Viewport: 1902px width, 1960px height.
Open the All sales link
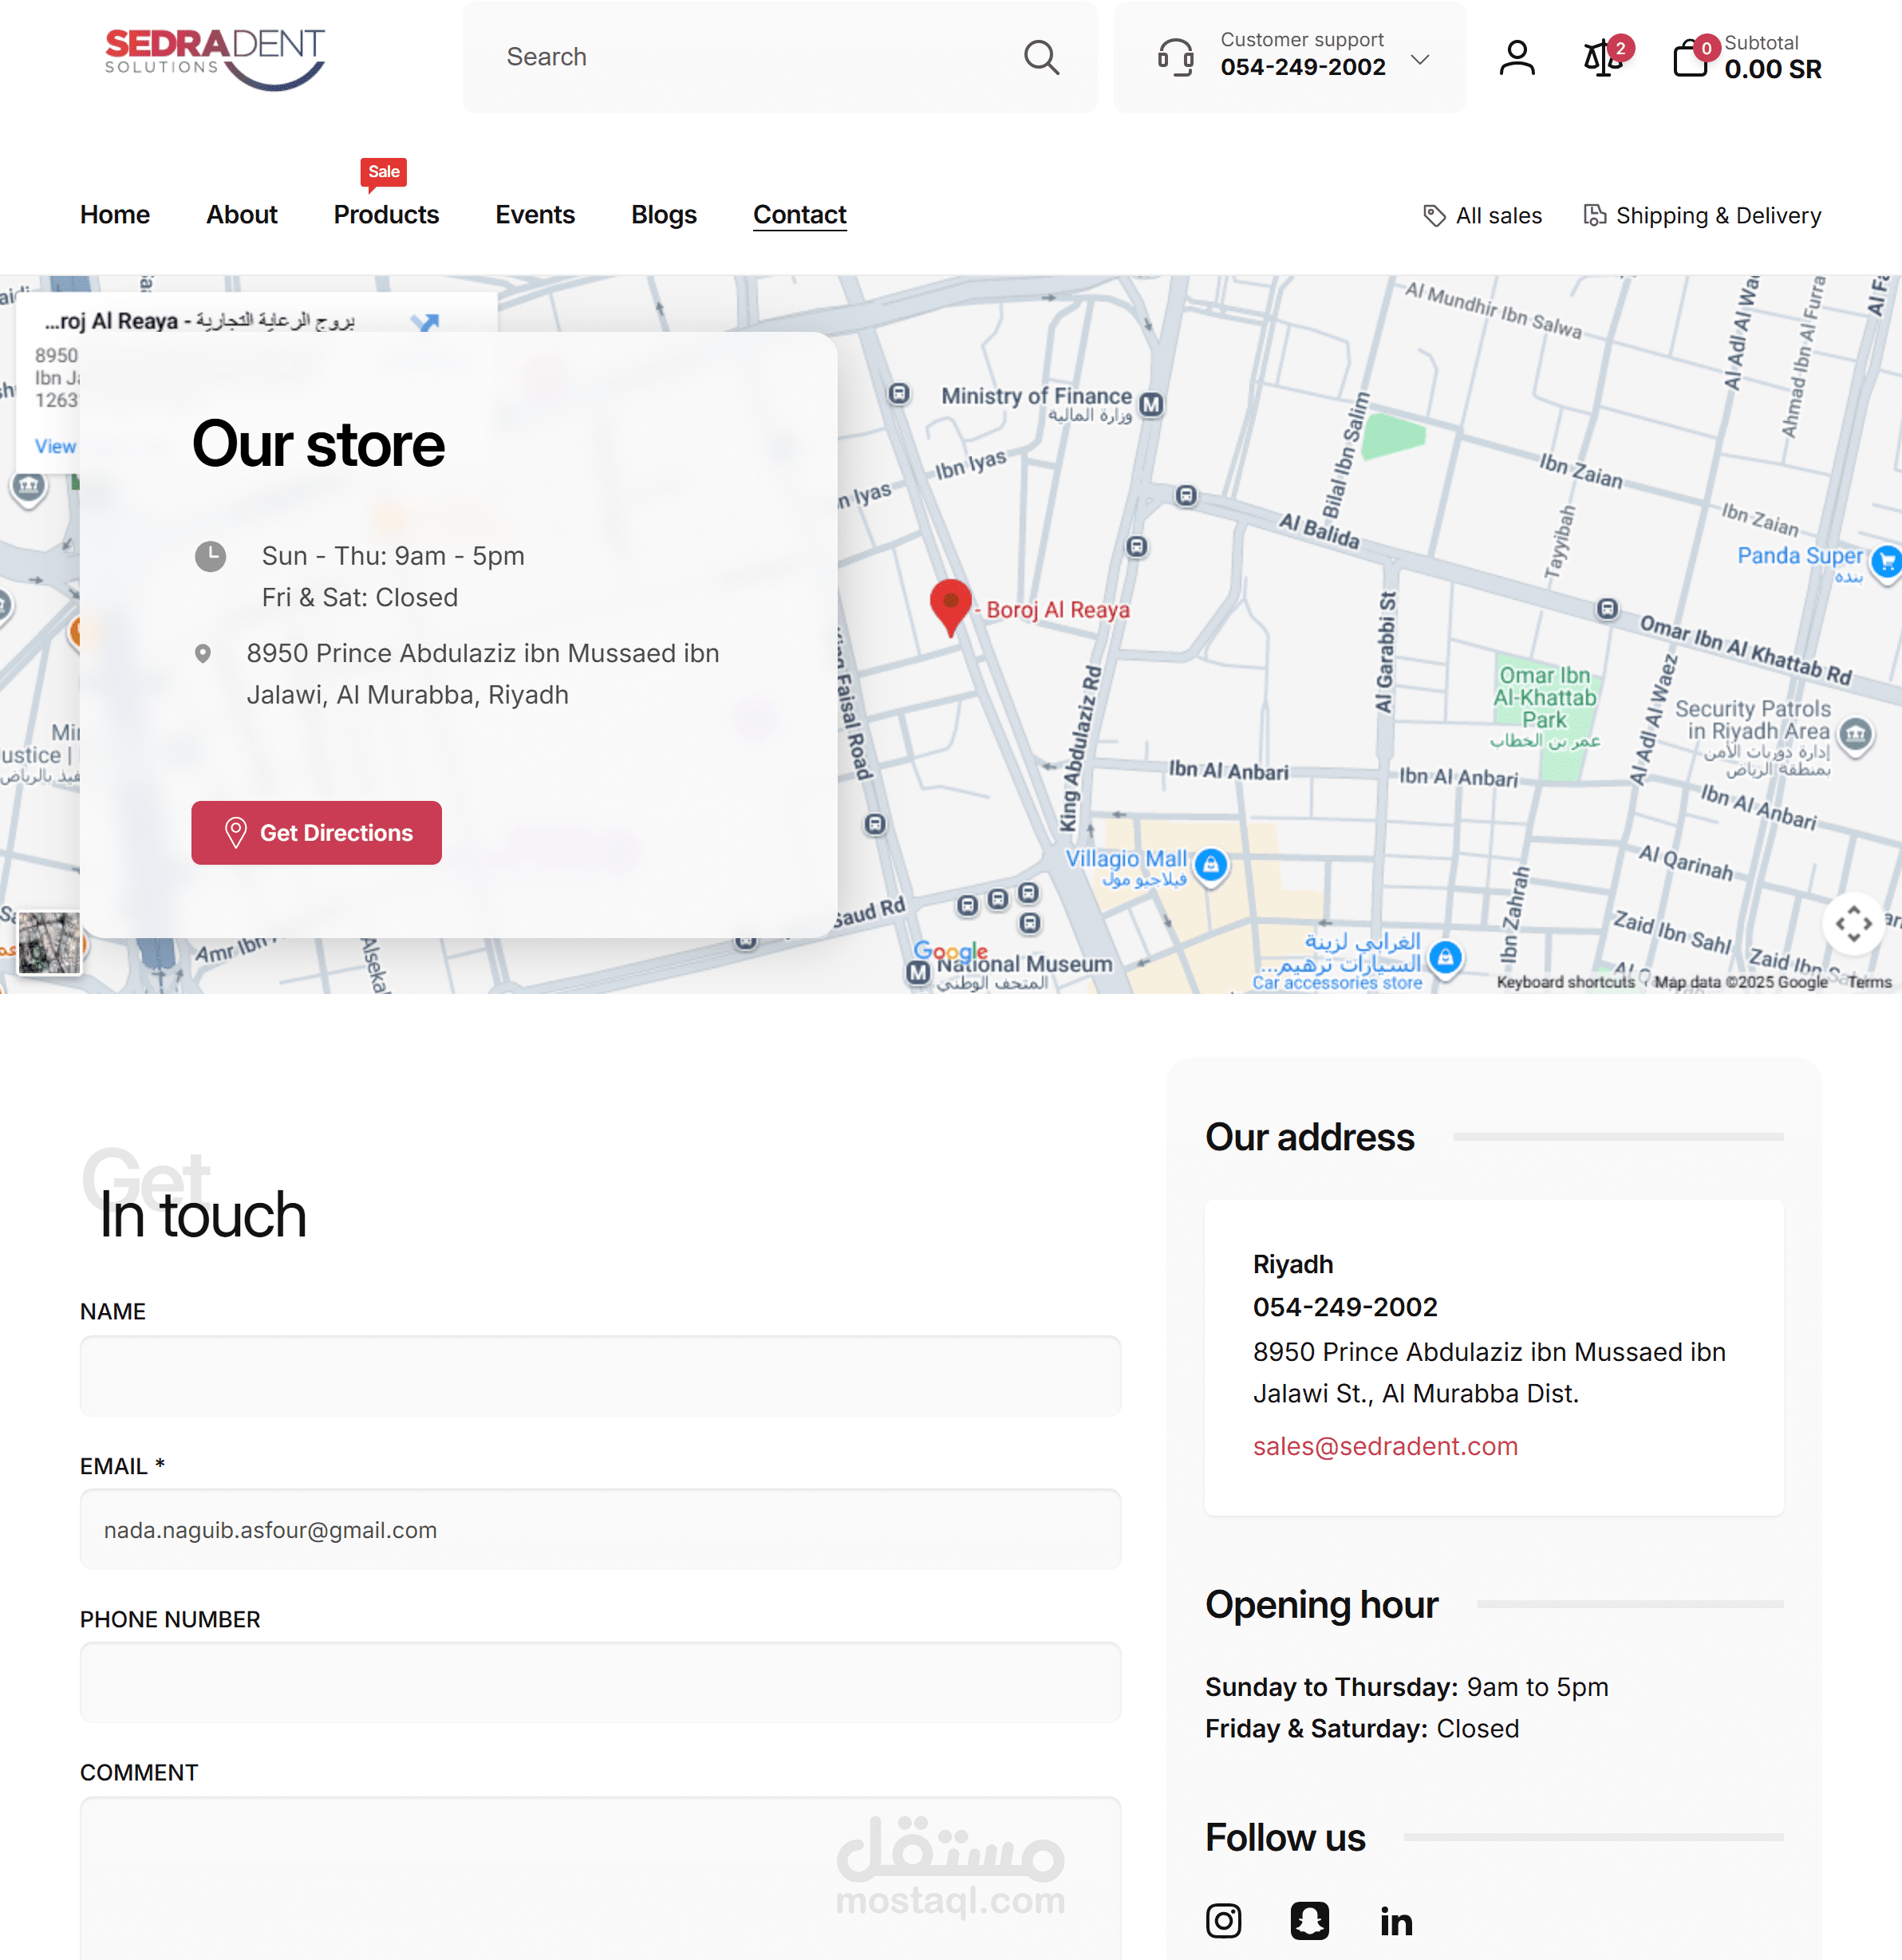pos(1482,216)
